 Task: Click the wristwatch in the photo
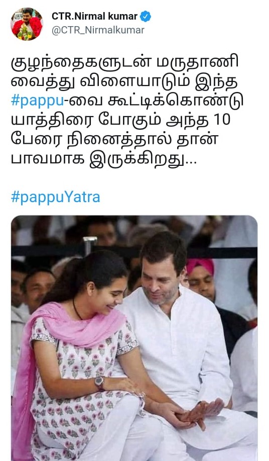99,383
